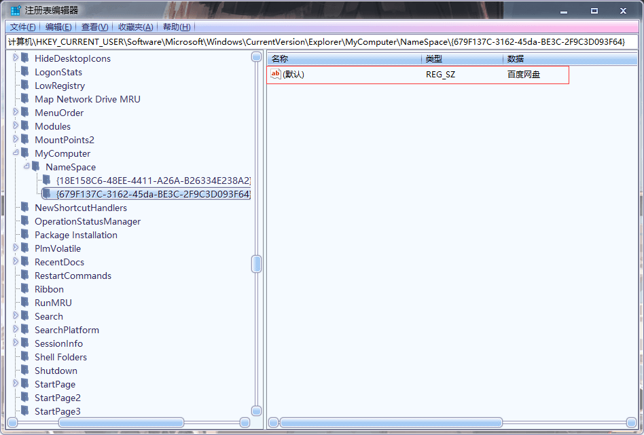Expand the Modules key
Image resolution: width=644 pixels, height=435 pixels.
click(16, 125)
